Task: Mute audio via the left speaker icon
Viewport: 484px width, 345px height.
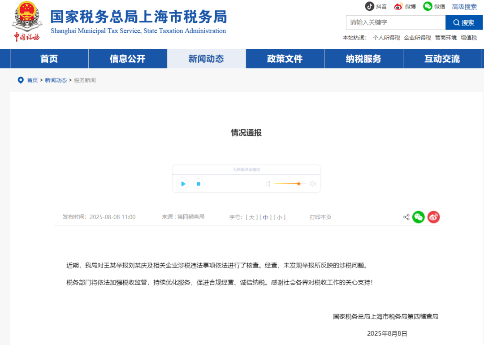Action: (x=268, y=184)
